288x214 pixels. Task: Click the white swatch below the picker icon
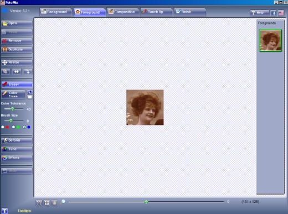click(30, 97)
